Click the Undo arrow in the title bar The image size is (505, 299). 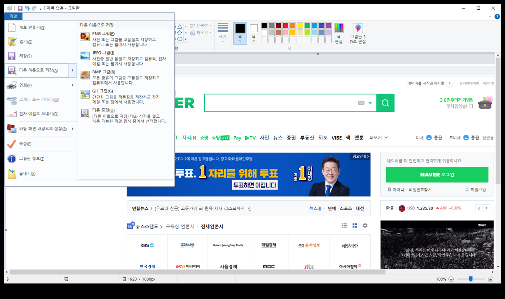27,8
